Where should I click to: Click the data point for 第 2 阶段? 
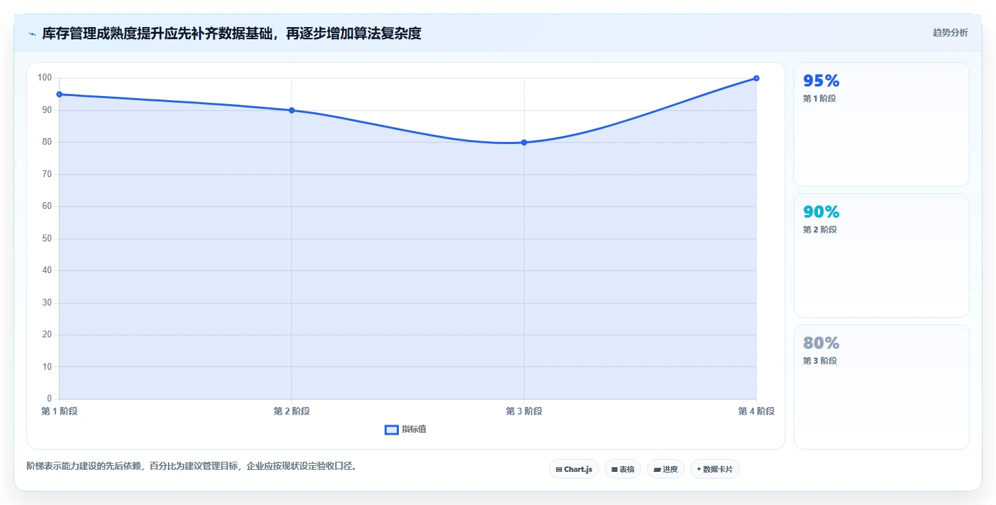(x=292, y=110)
